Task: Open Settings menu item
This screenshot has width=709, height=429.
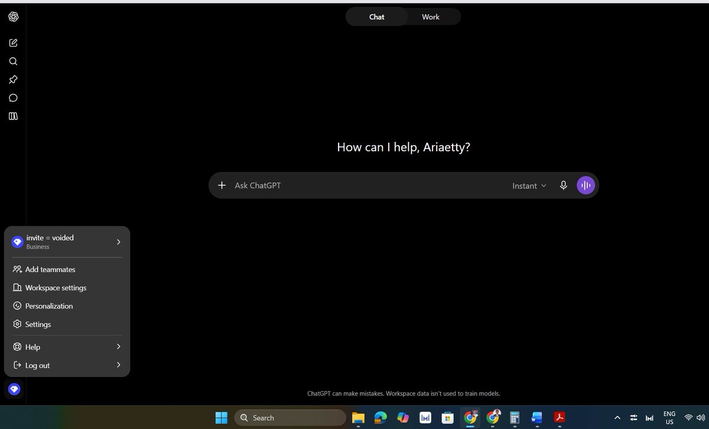Action: click(67, 324)
